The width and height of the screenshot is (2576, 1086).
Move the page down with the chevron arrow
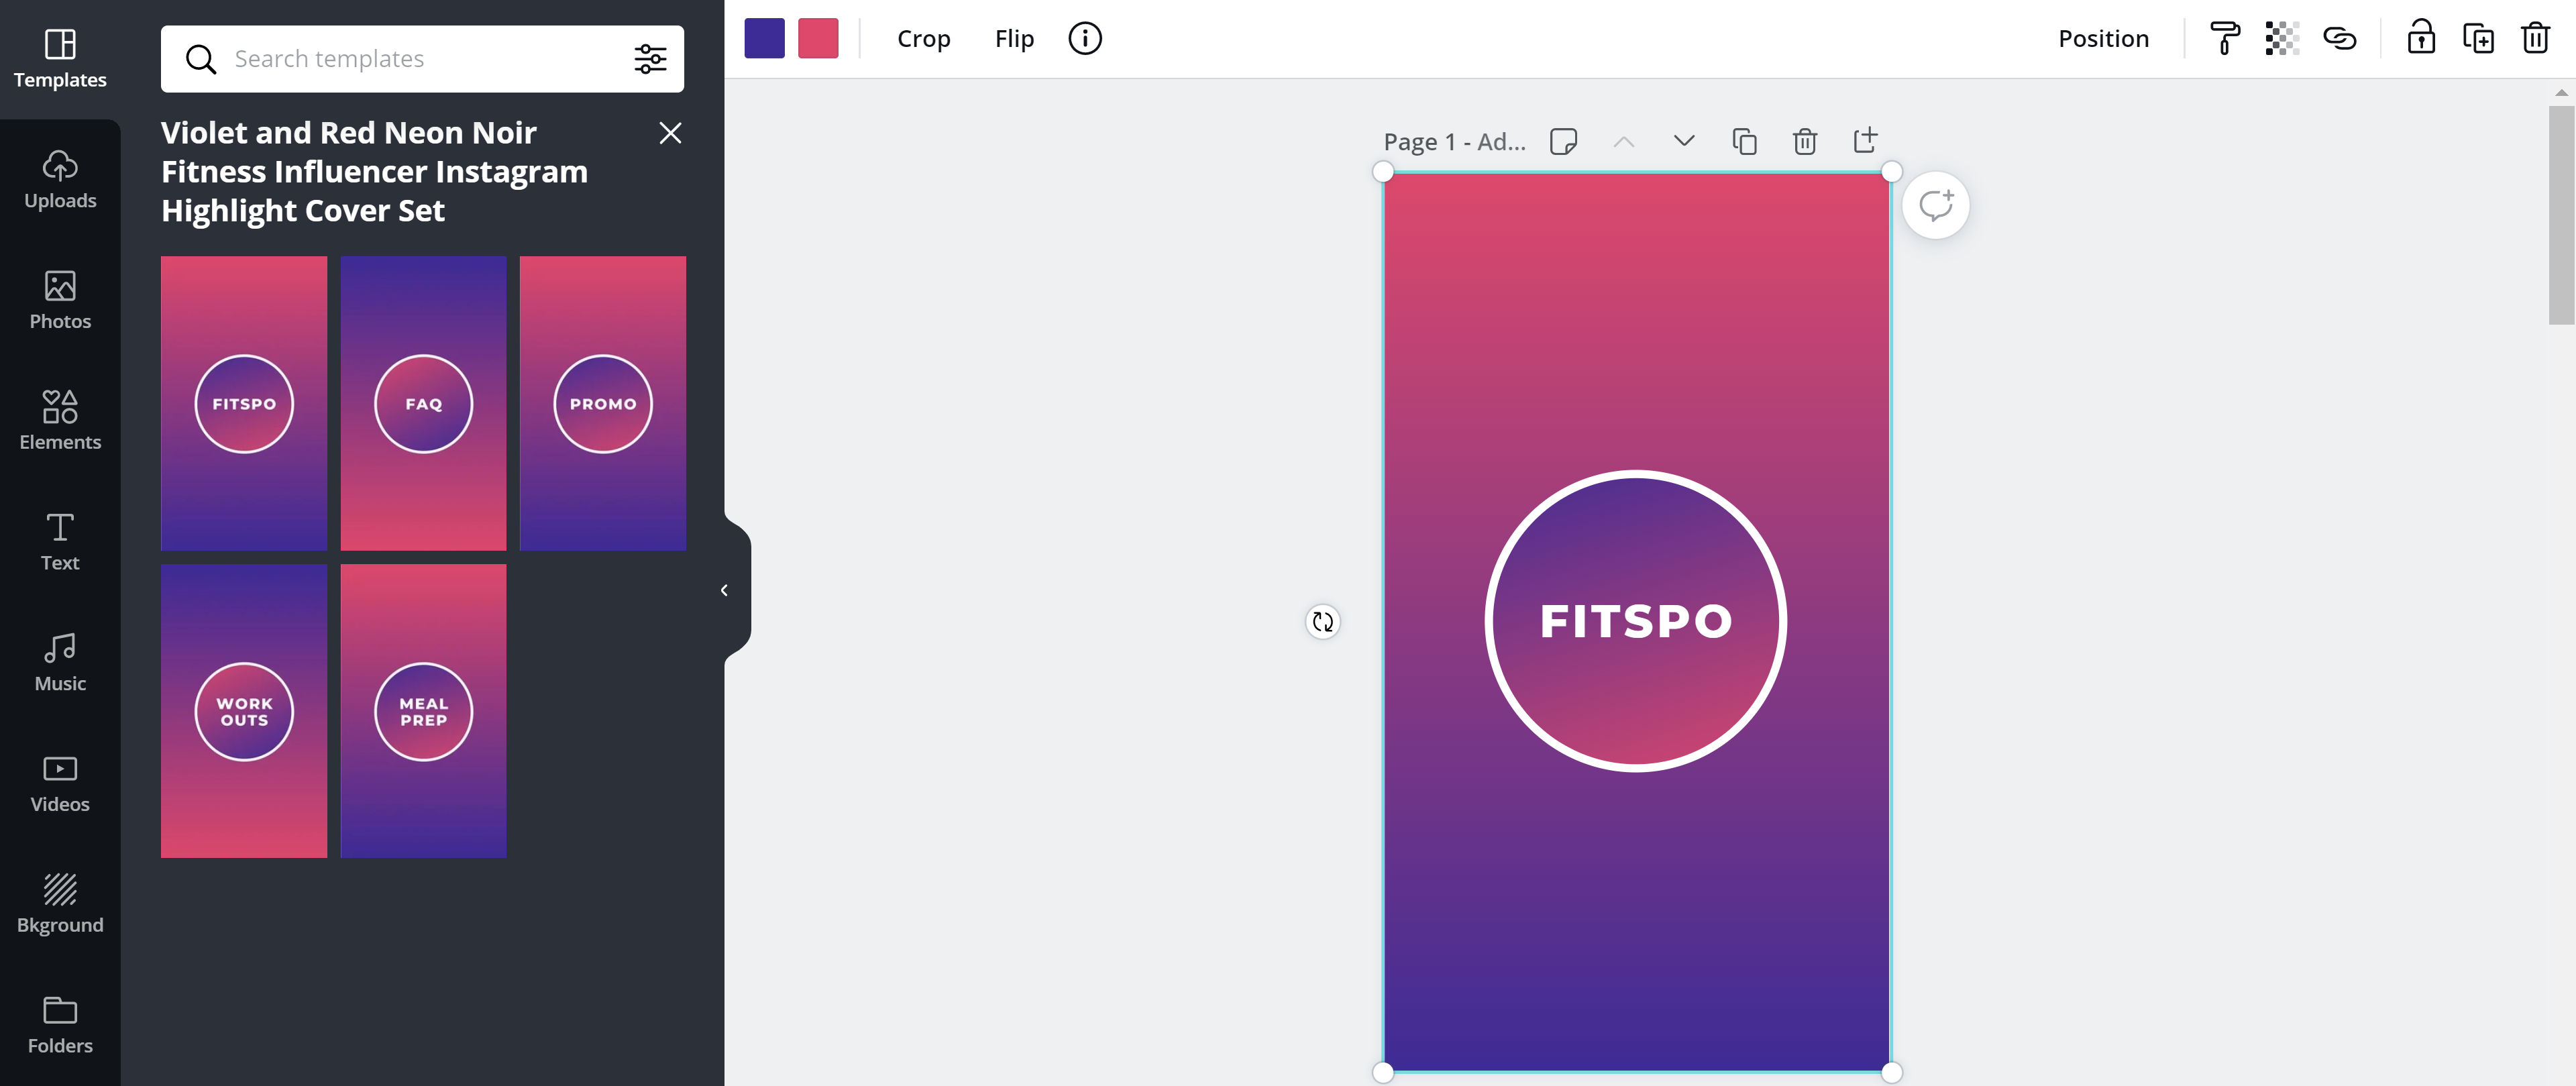point(1684,141)
